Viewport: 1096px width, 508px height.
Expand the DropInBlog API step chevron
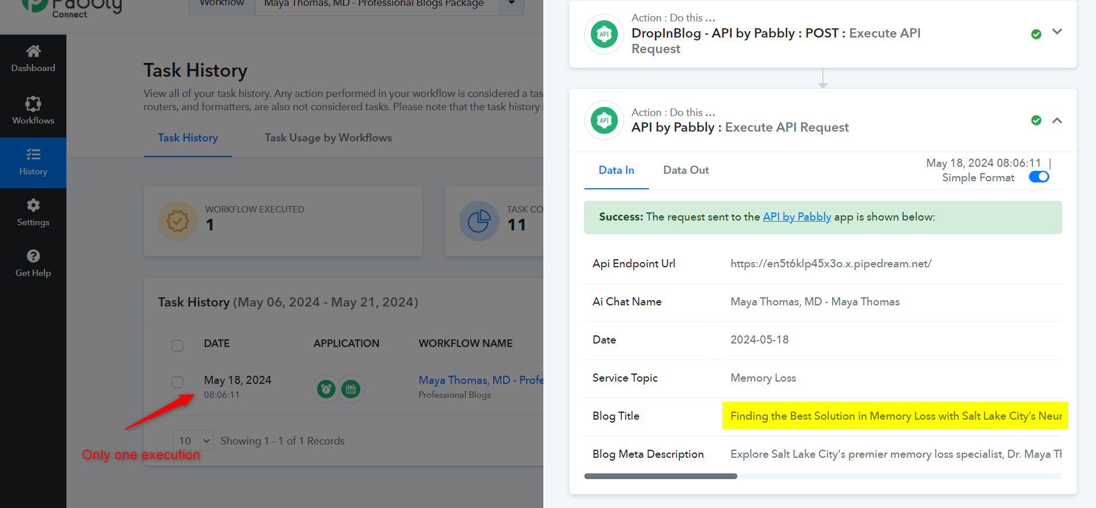click(1057, 32)
